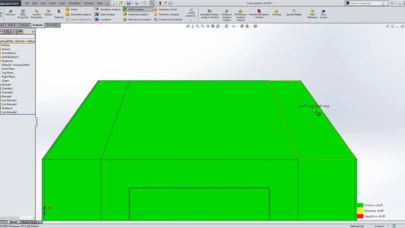Open Thickness Analysis
The image size is (405, 228).
[166, 15]
